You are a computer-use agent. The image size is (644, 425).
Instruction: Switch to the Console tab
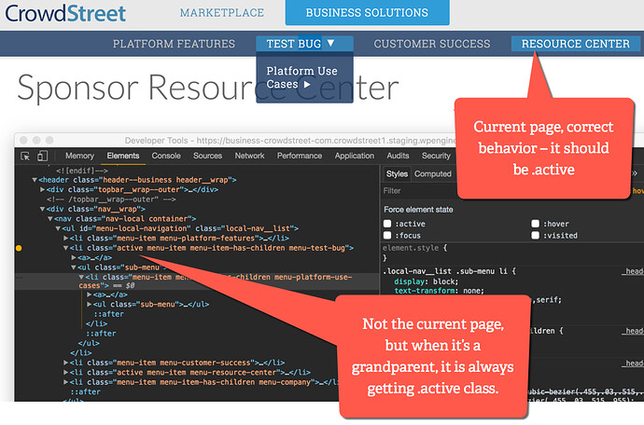(x=166, y=156)
